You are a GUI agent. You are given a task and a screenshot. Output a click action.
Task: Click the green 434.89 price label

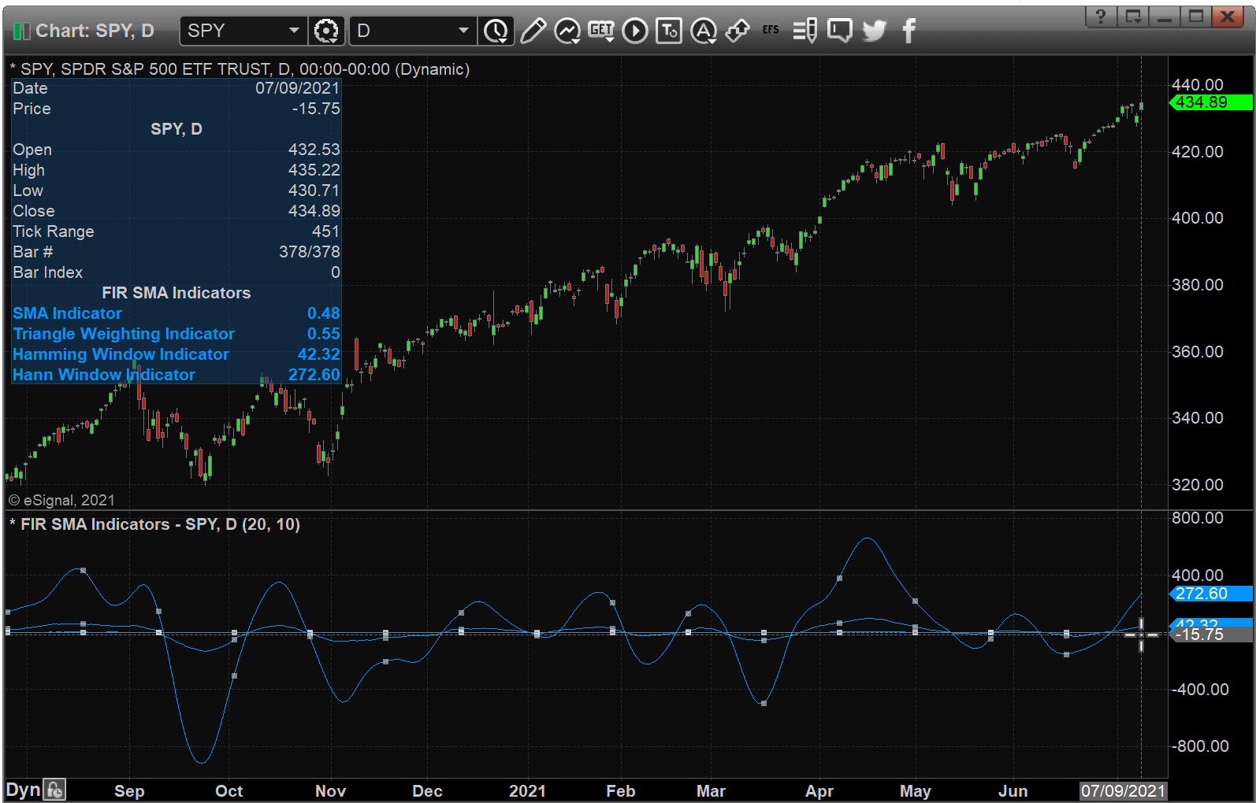click(x=1210, y=102)
